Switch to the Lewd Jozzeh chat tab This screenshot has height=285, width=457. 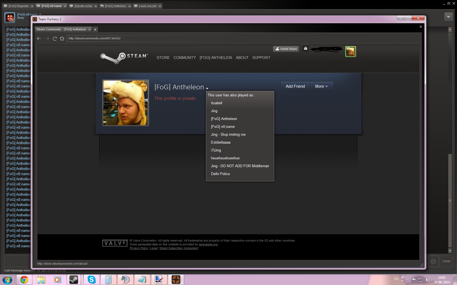[x=147, y=6]
